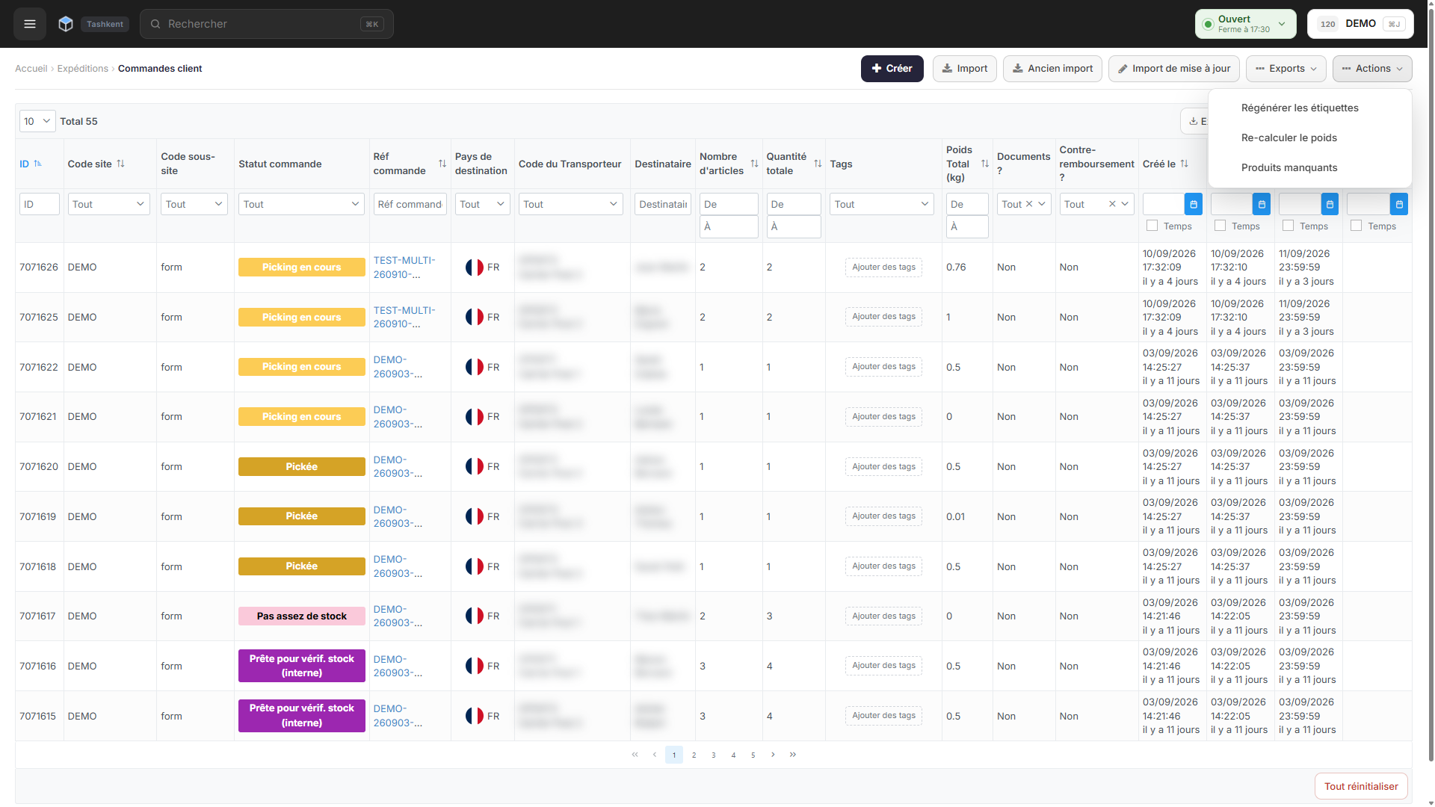Expand the Exports dropdown button
Image resolution: width=1435 pixels, height=807 pixels.
click(1286, 69)
